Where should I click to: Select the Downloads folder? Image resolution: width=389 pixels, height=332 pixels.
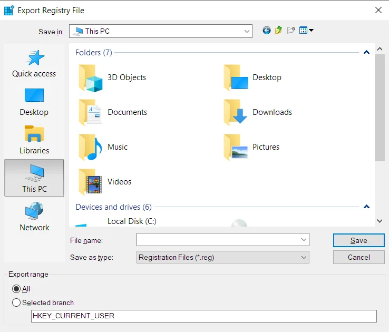(x=258, y=112)
